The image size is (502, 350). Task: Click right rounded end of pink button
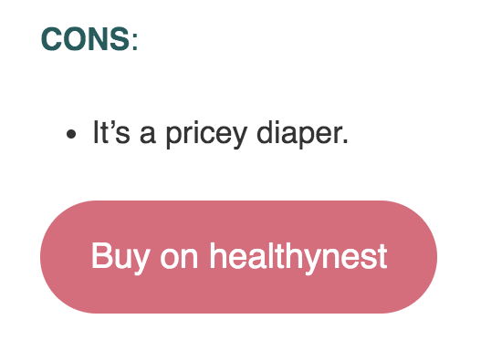pyautogui.click(x=413, y=257)
